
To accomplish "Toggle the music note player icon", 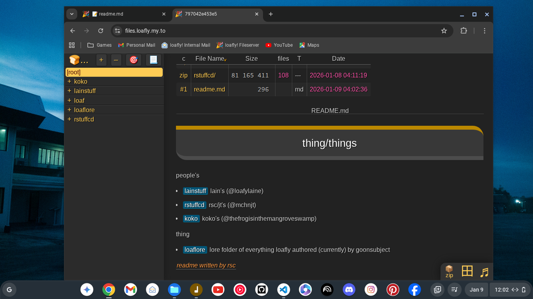I will tap(484, 272).
